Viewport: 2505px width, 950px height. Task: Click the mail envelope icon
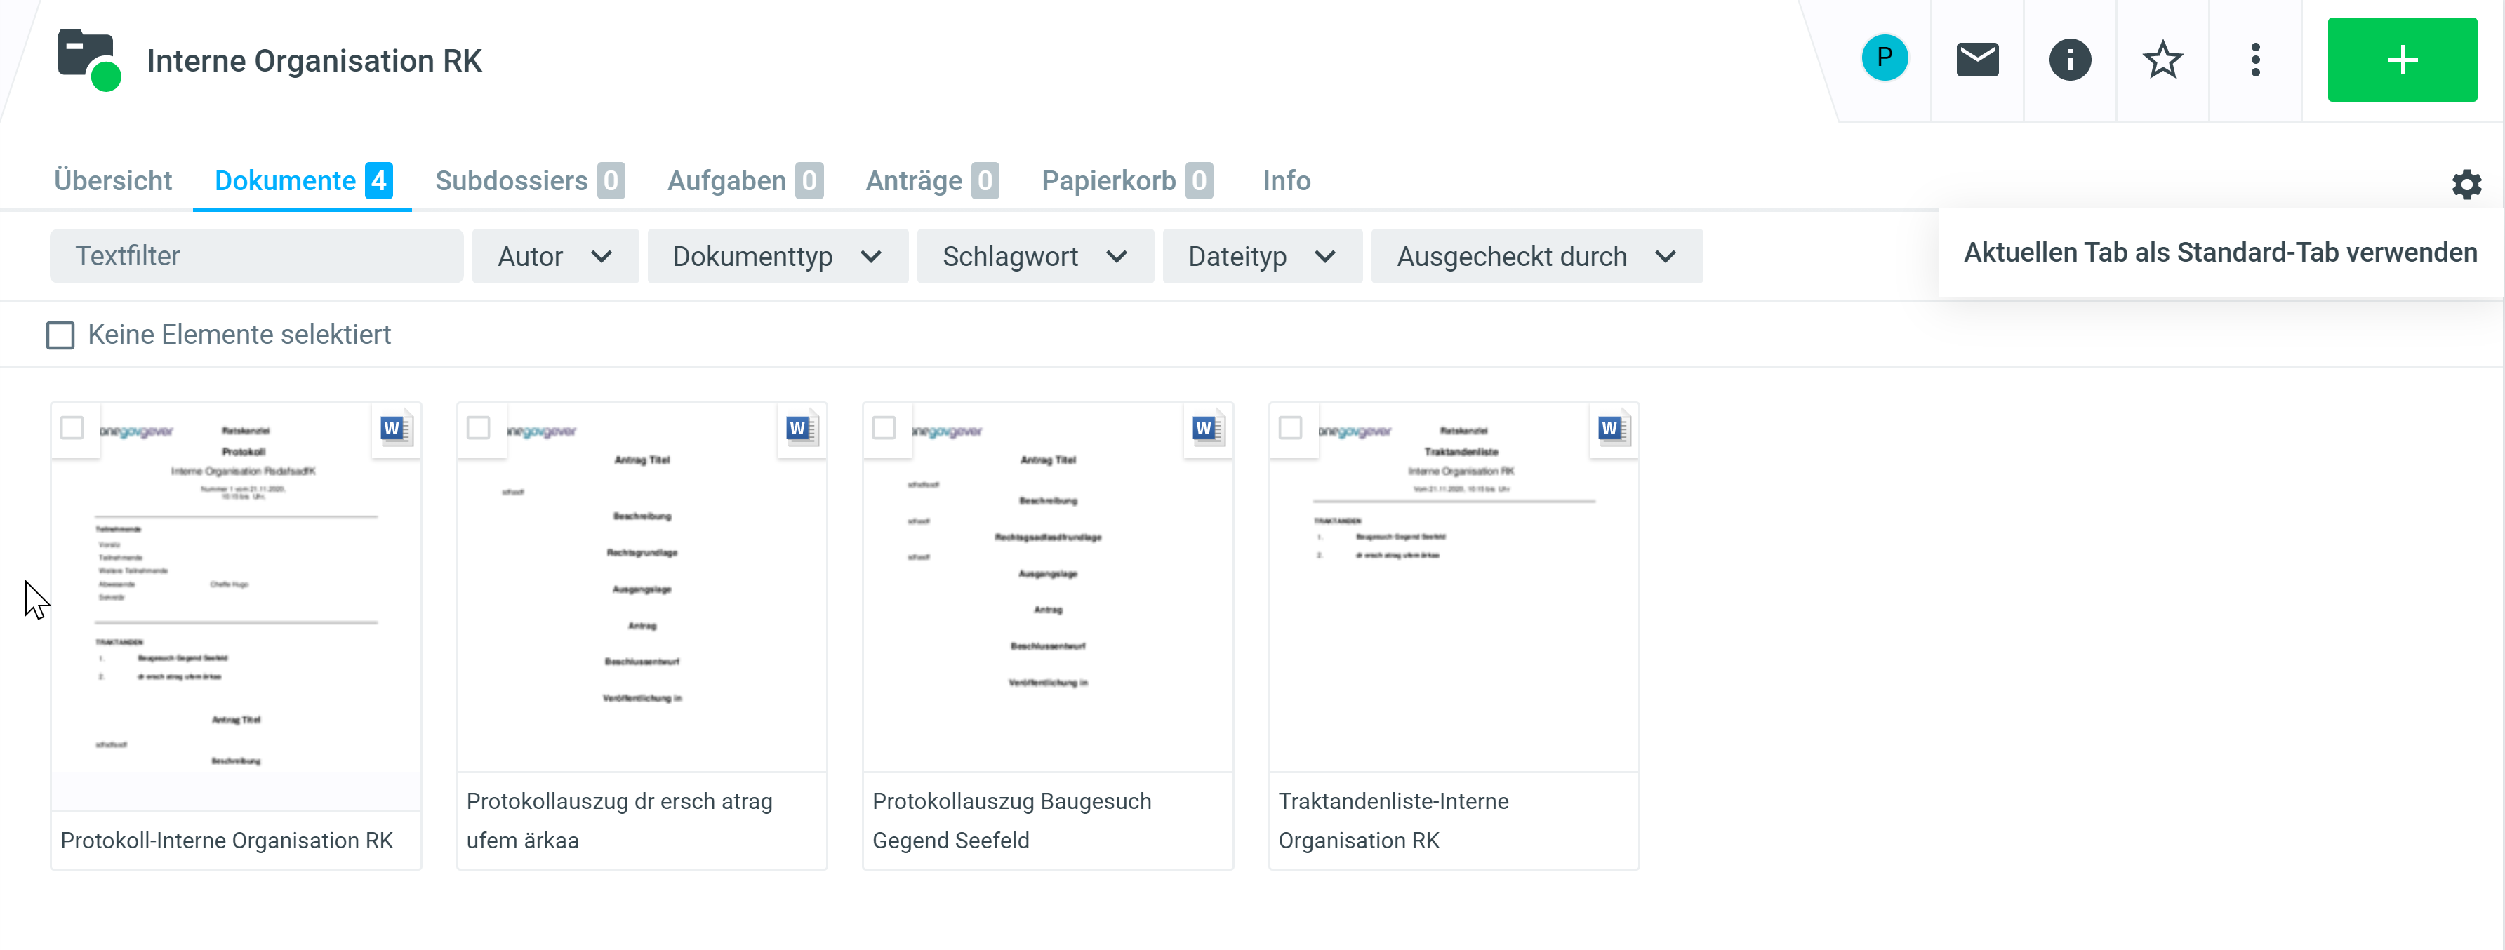(1976, 60)
